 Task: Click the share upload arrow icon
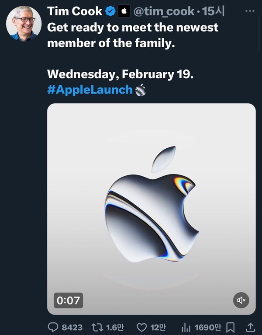(x=250, y=327)
